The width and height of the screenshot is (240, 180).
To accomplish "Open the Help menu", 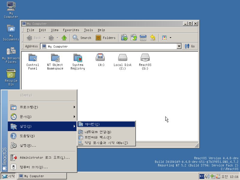I will tap(101, 30).
